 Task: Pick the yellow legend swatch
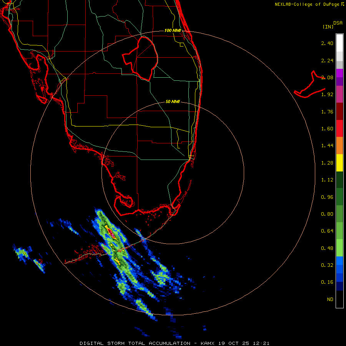[x=339, y=163]
